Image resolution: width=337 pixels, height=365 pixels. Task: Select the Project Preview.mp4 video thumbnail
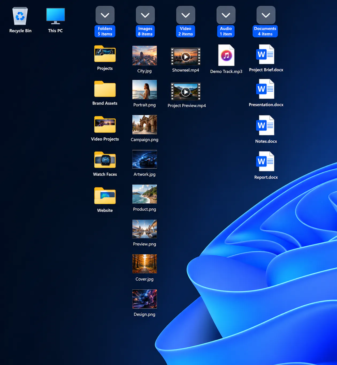pyautogui.click(x=186, y=91)
